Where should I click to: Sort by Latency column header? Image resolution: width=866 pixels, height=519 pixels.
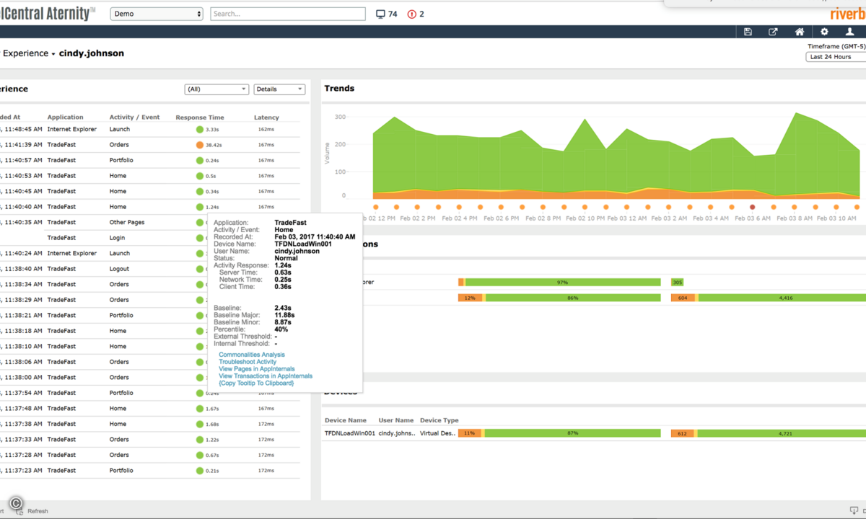click(x=266, y=117)
